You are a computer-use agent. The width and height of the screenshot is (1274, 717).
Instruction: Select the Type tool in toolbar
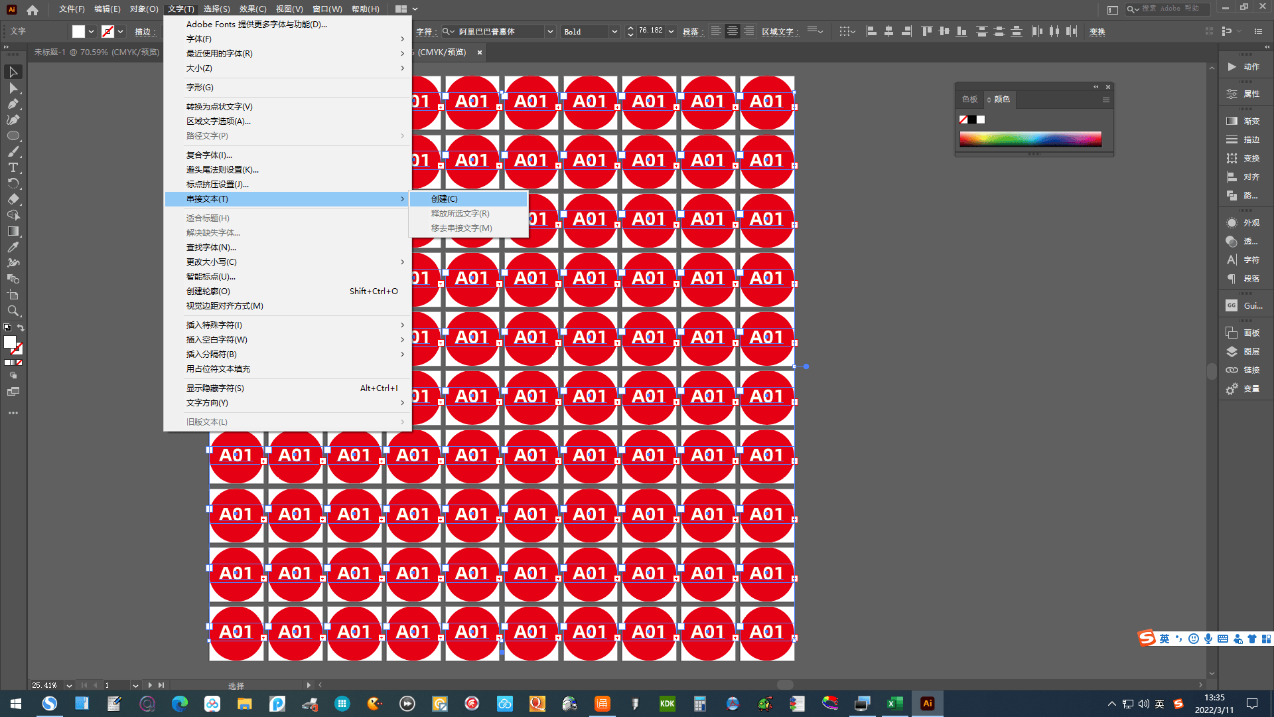pos(13,167)
